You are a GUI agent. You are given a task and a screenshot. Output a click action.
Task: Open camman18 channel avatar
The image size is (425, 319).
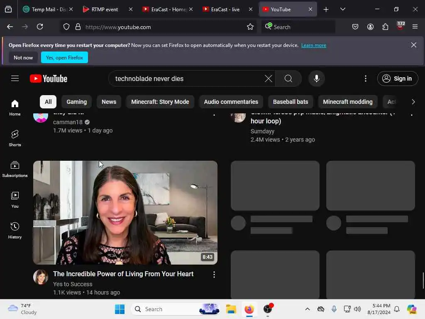[x=41, y=117]
